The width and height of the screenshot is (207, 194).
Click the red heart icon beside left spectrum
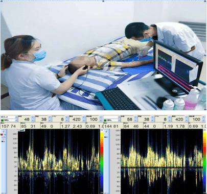pos(2,135)
